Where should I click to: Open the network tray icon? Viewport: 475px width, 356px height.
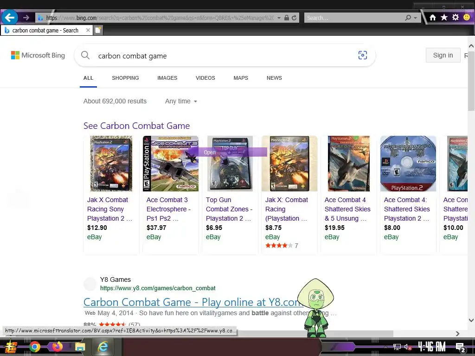(397, 347)
